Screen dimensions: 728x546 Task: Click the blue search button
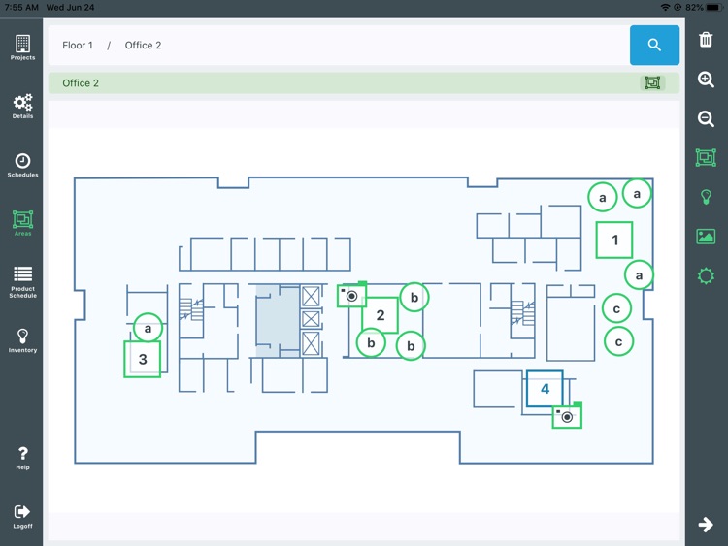(x=654, y=45)
